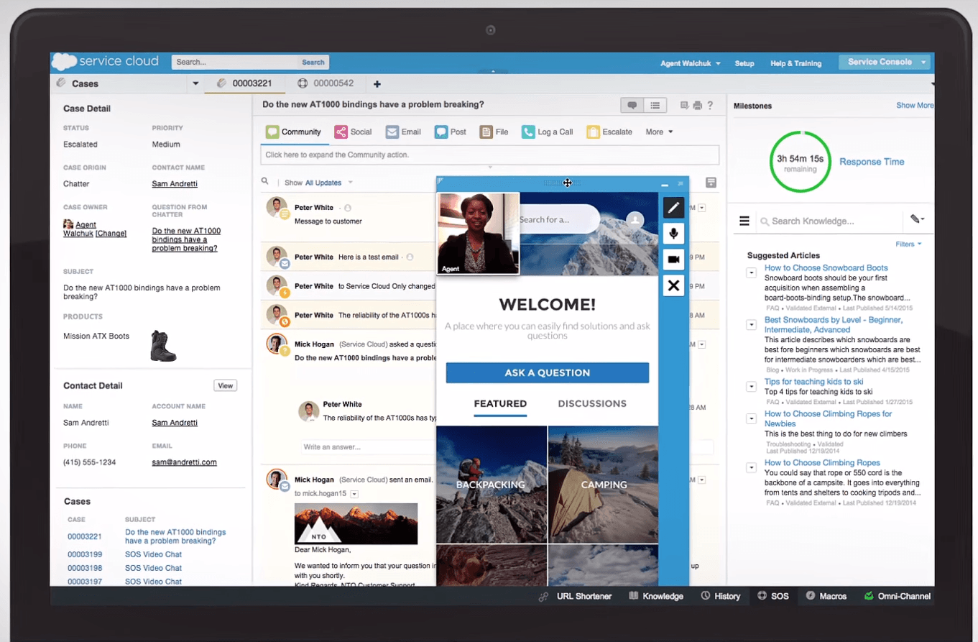Click the Response Time link

click(x=872, y=162)
